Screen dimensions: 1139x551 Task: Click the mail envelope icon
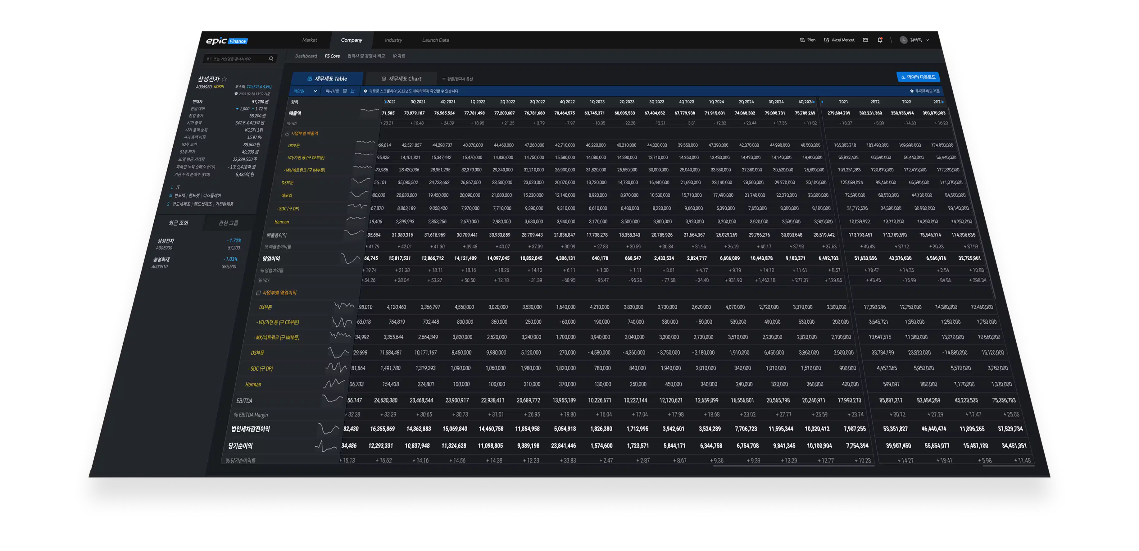(865, 40)
